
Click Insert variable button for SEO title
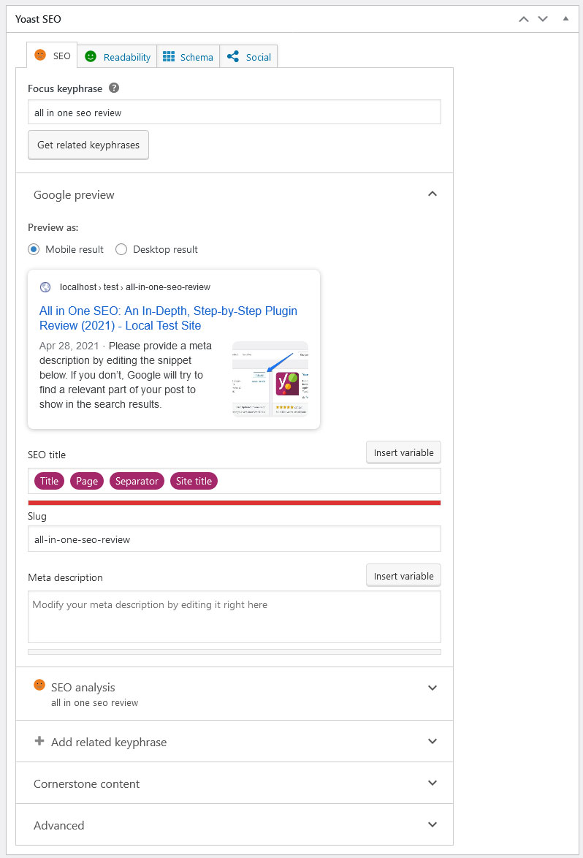(403, 452)
